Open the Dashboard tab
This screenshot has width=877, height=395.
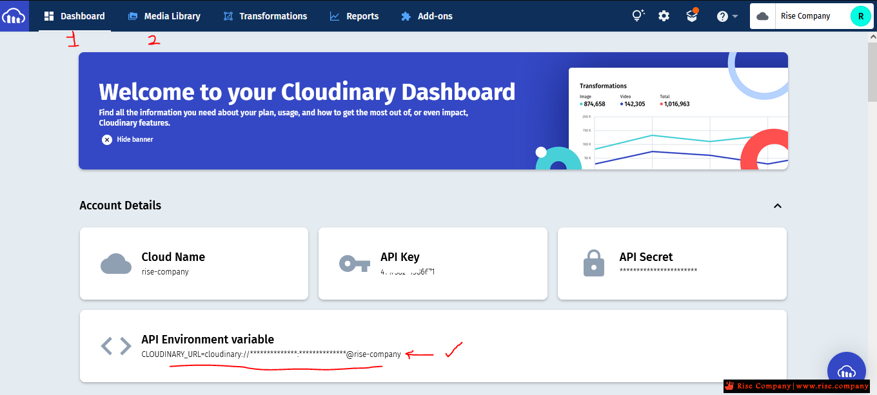tap(75, 16)
